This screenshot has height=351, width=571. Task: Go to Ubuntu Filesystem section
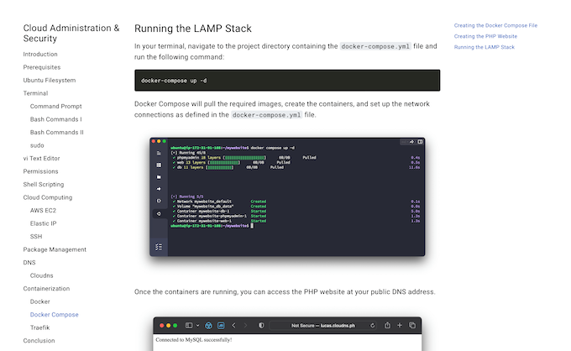(x=50, y=81)
